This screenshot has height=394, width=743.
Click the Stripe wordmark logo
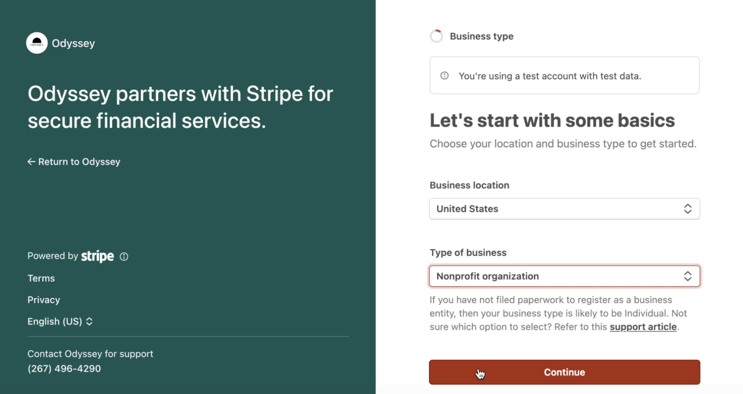pos(97,256)
